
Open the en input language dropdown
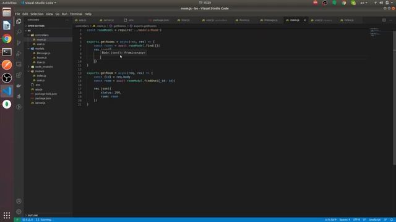[x=364, y=2]
